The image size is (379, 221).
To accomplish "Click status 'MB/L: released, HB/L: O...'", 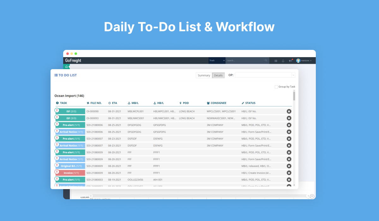I will click(256, 166).
